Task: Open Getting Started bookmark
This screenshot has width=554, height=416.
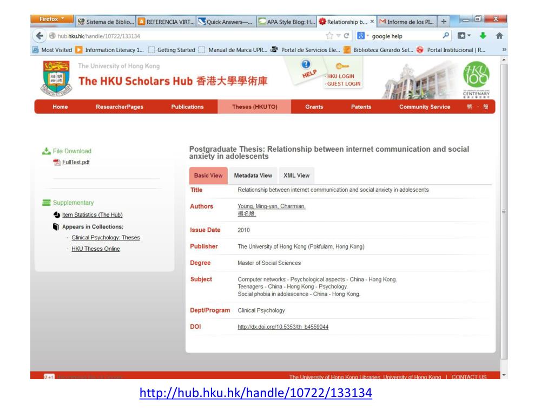Action: (x=172, y=50)
